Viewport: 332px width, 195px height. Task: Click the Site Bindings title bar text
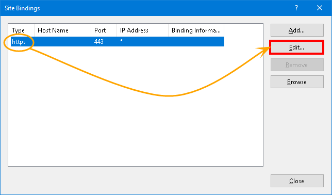[22, 8]
